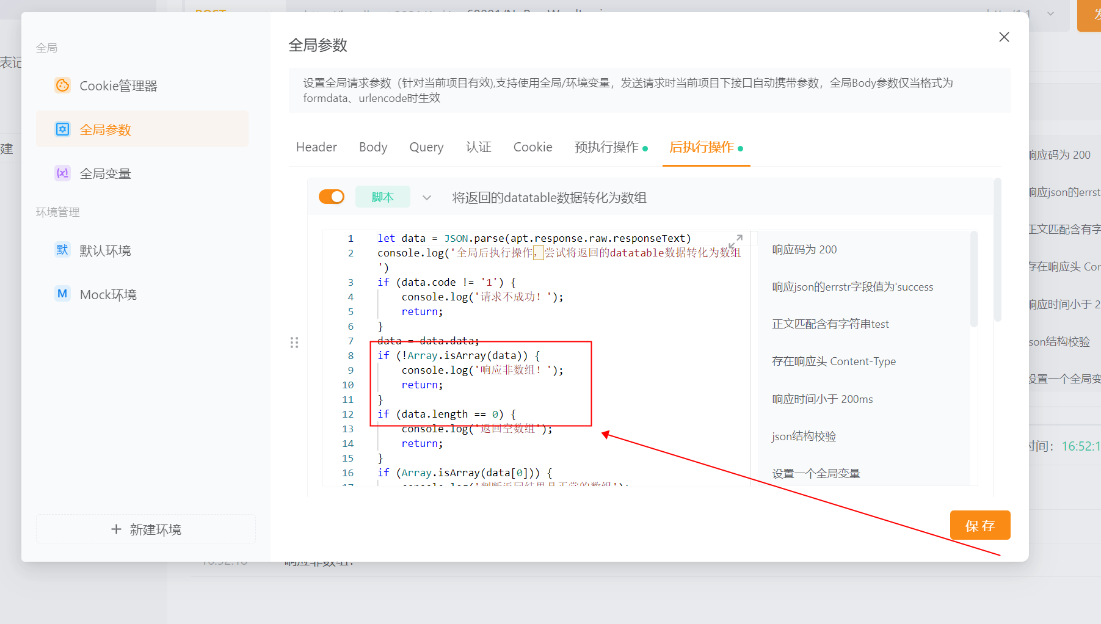The height and width of the screenshot is (624, 1101).
Task: Click the 保存 button
Action: coord(980,525)
